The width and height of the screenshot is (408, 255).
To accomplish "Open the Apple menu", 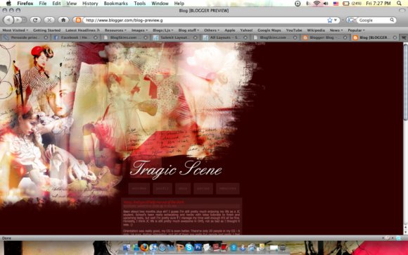I will point(9,4).
